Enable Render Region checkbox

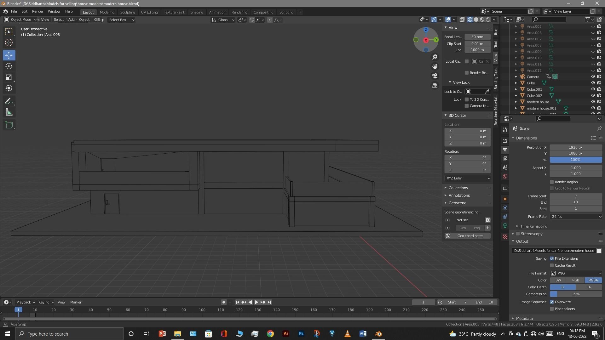[x=552, y=182]
